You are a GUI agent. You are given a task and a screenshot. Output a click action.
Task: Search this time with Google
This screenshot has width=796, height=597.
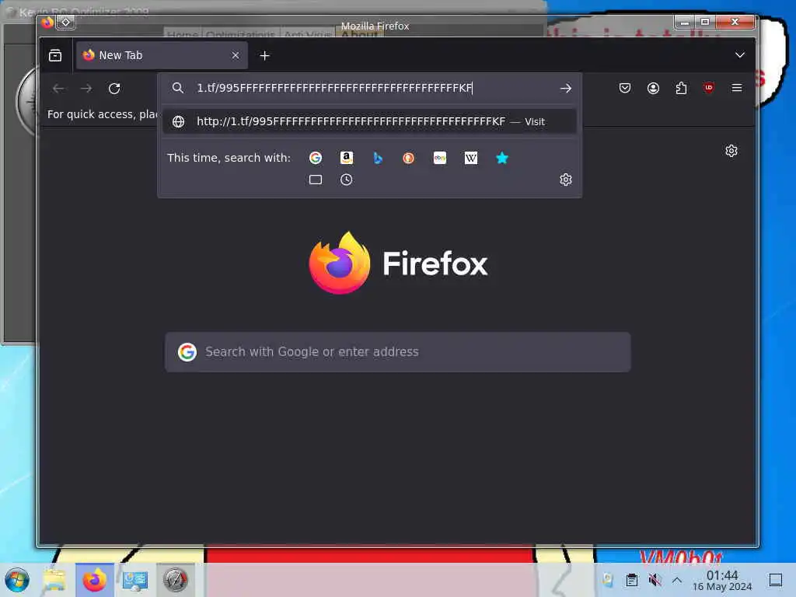[x=316, y=158]
